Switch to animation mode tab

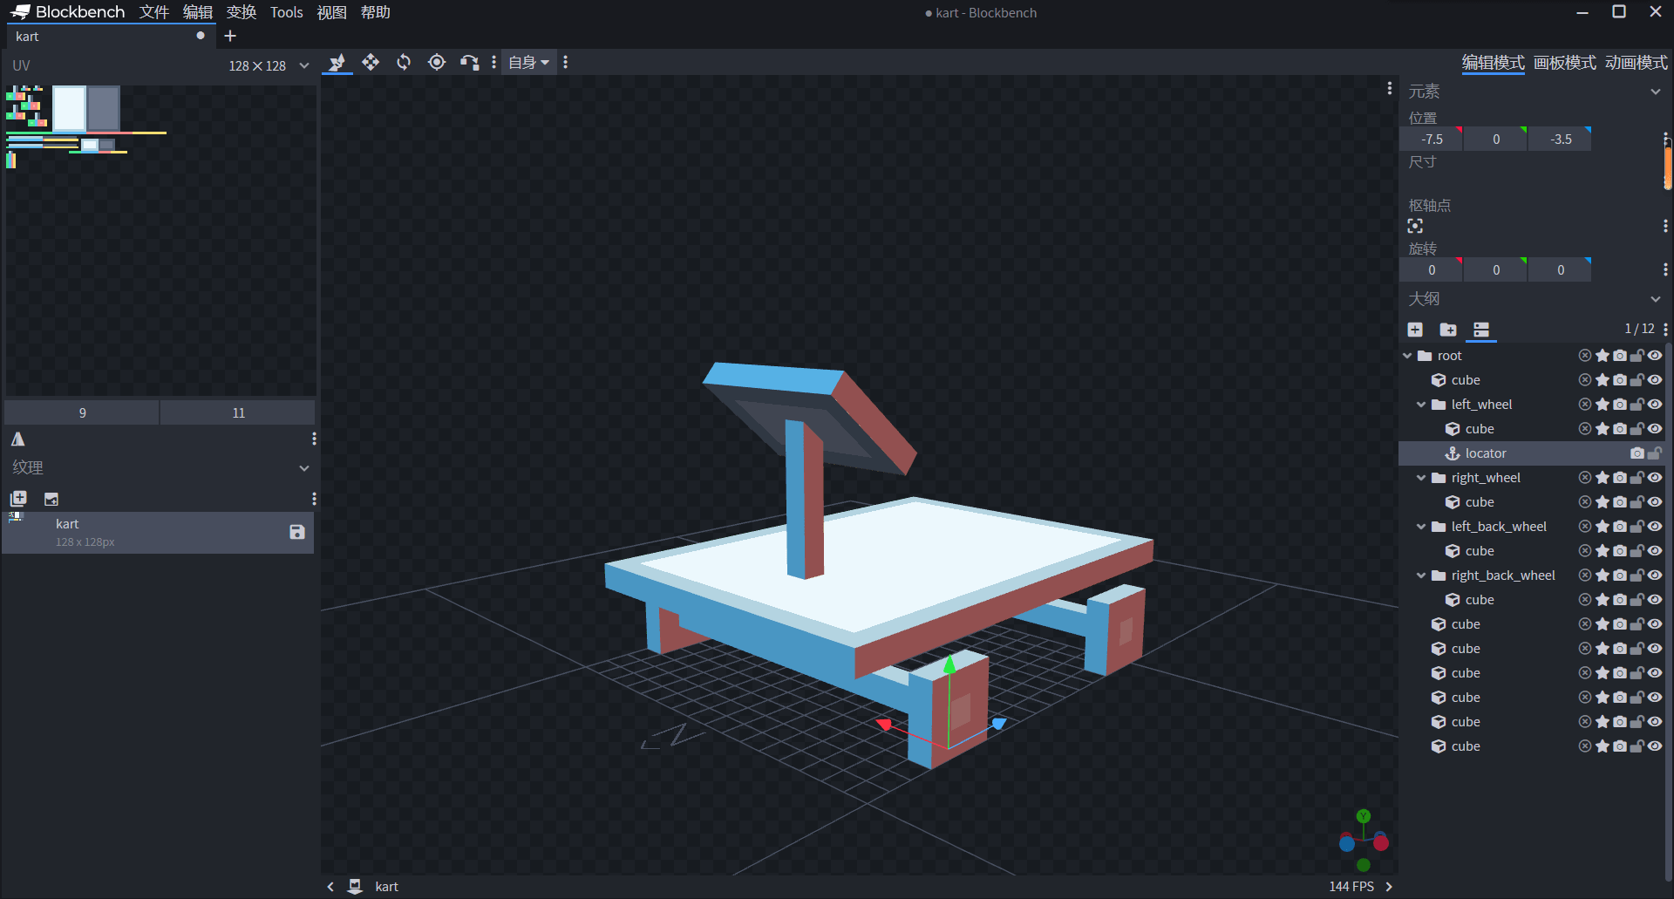pyautogui.click(x=1636, y=63)
